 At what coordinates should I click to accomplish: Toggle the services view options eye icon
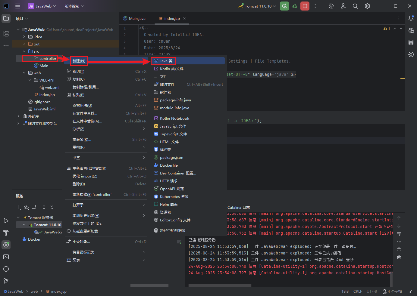pyautogui.click(x=26, y=207)
